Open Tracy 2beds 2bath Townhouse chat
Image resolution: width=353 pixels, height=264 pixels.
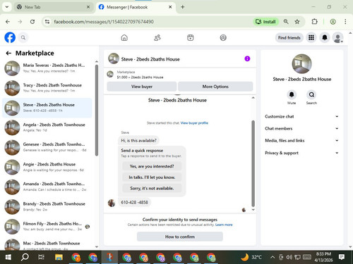pos(47,88)
